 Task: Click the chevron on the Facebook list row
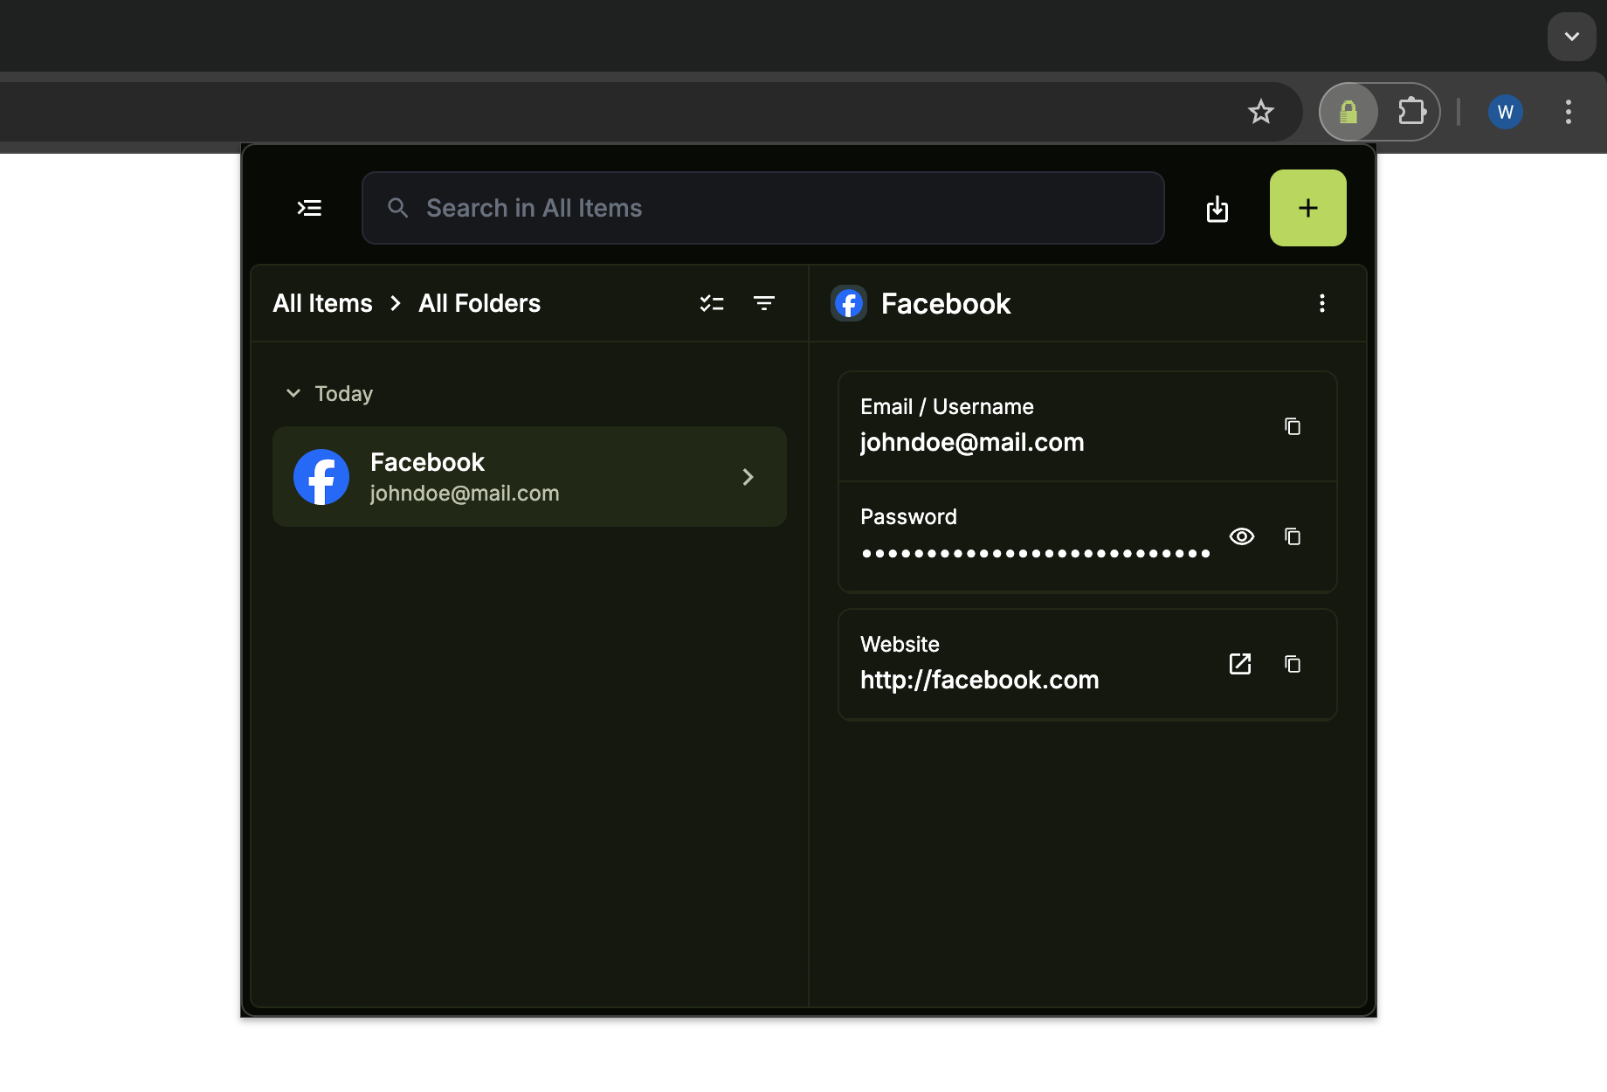tap(748, 477)
